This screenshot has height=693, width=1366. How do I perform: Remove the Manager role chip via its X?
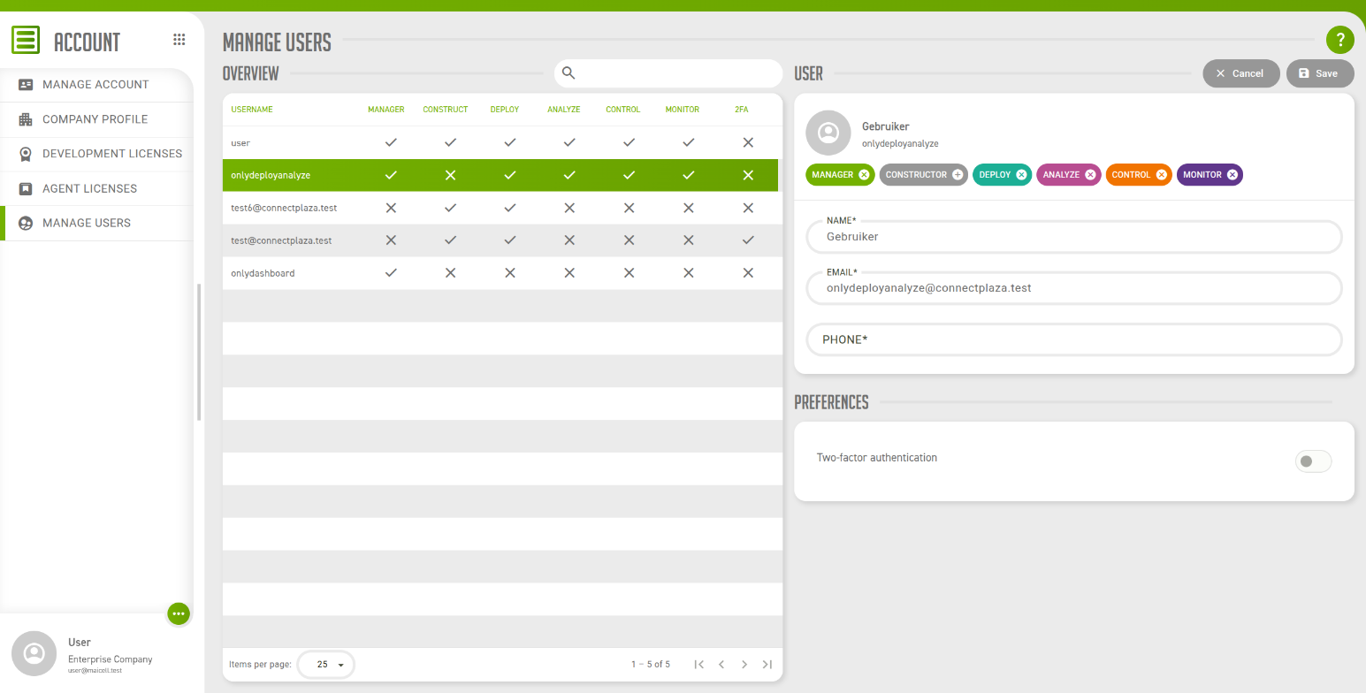click(x=865, y=175)
